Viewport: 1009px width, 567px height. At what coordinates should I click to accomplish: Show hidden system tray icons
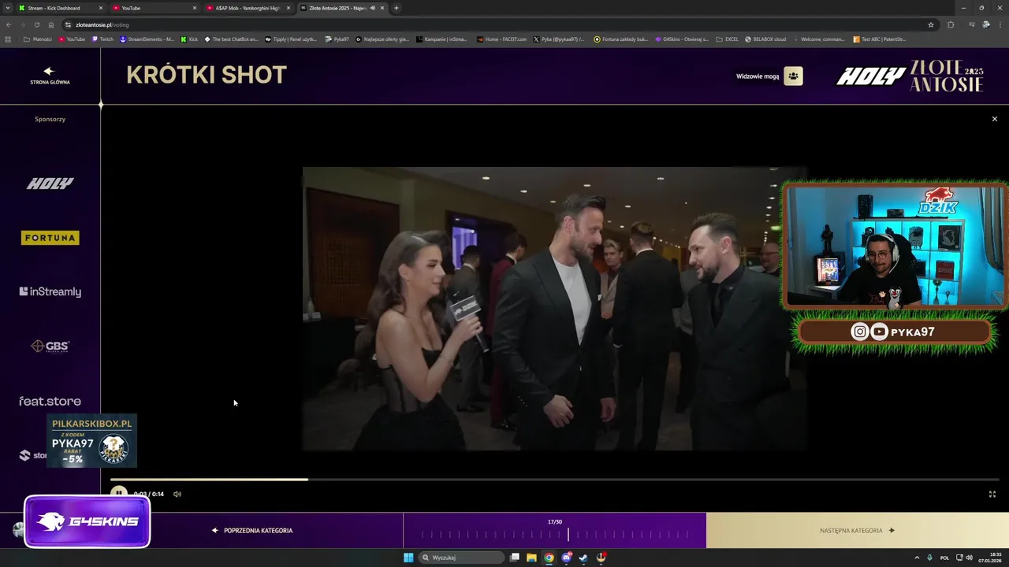pos(916,558)
